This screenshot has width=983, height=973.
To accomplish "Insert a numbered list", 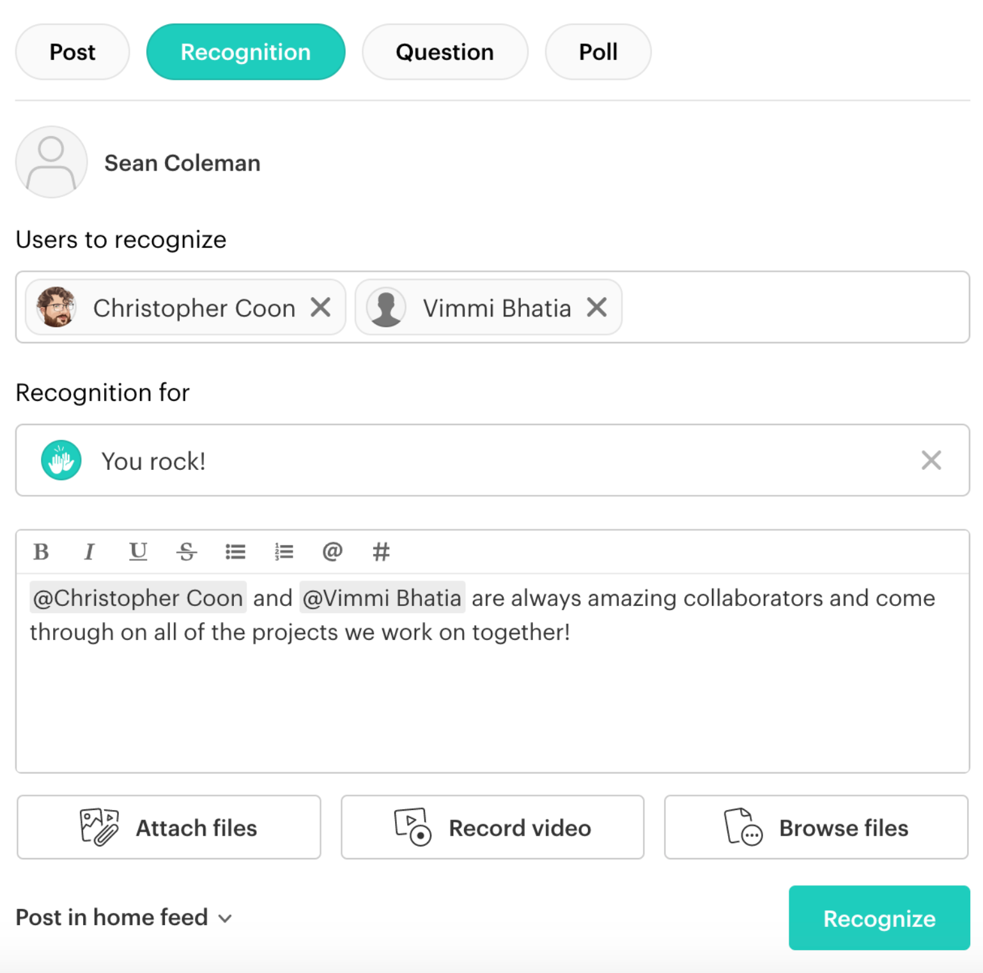I will pos(284,552).
